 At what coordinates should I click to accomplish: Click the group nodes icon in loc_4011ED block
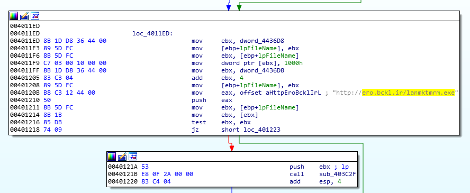35,16
